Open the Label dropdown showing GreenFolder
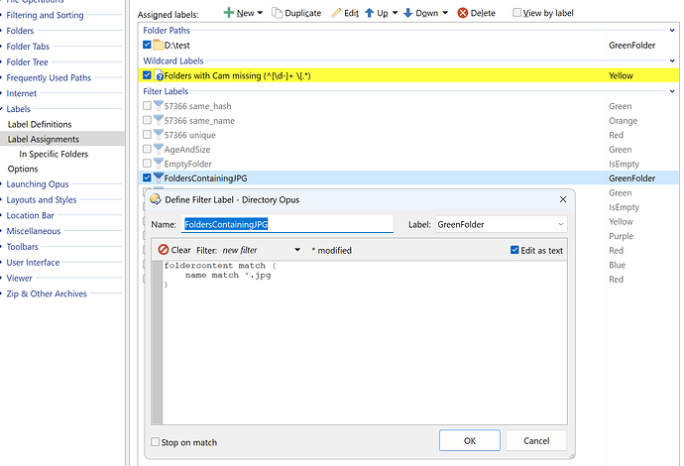The width and height of the screenshot is (684, 466). 501,225
